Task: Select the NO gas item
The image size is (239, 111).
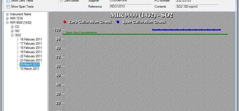Action: 17,31
